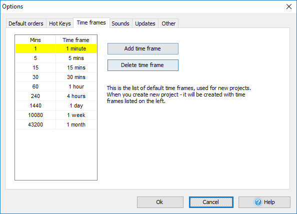Select the Time frames tab
This screenshot has width=297, height=214.
pos(91,22)
